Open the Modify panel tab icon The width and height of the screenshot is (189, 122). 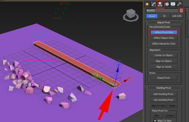pos(153,4)
